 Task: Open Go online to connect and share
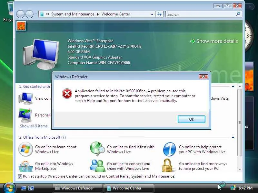(128, 166)
